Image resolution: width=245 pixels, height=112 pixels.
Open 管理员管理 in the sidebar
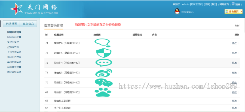click(x=13, y=42)
